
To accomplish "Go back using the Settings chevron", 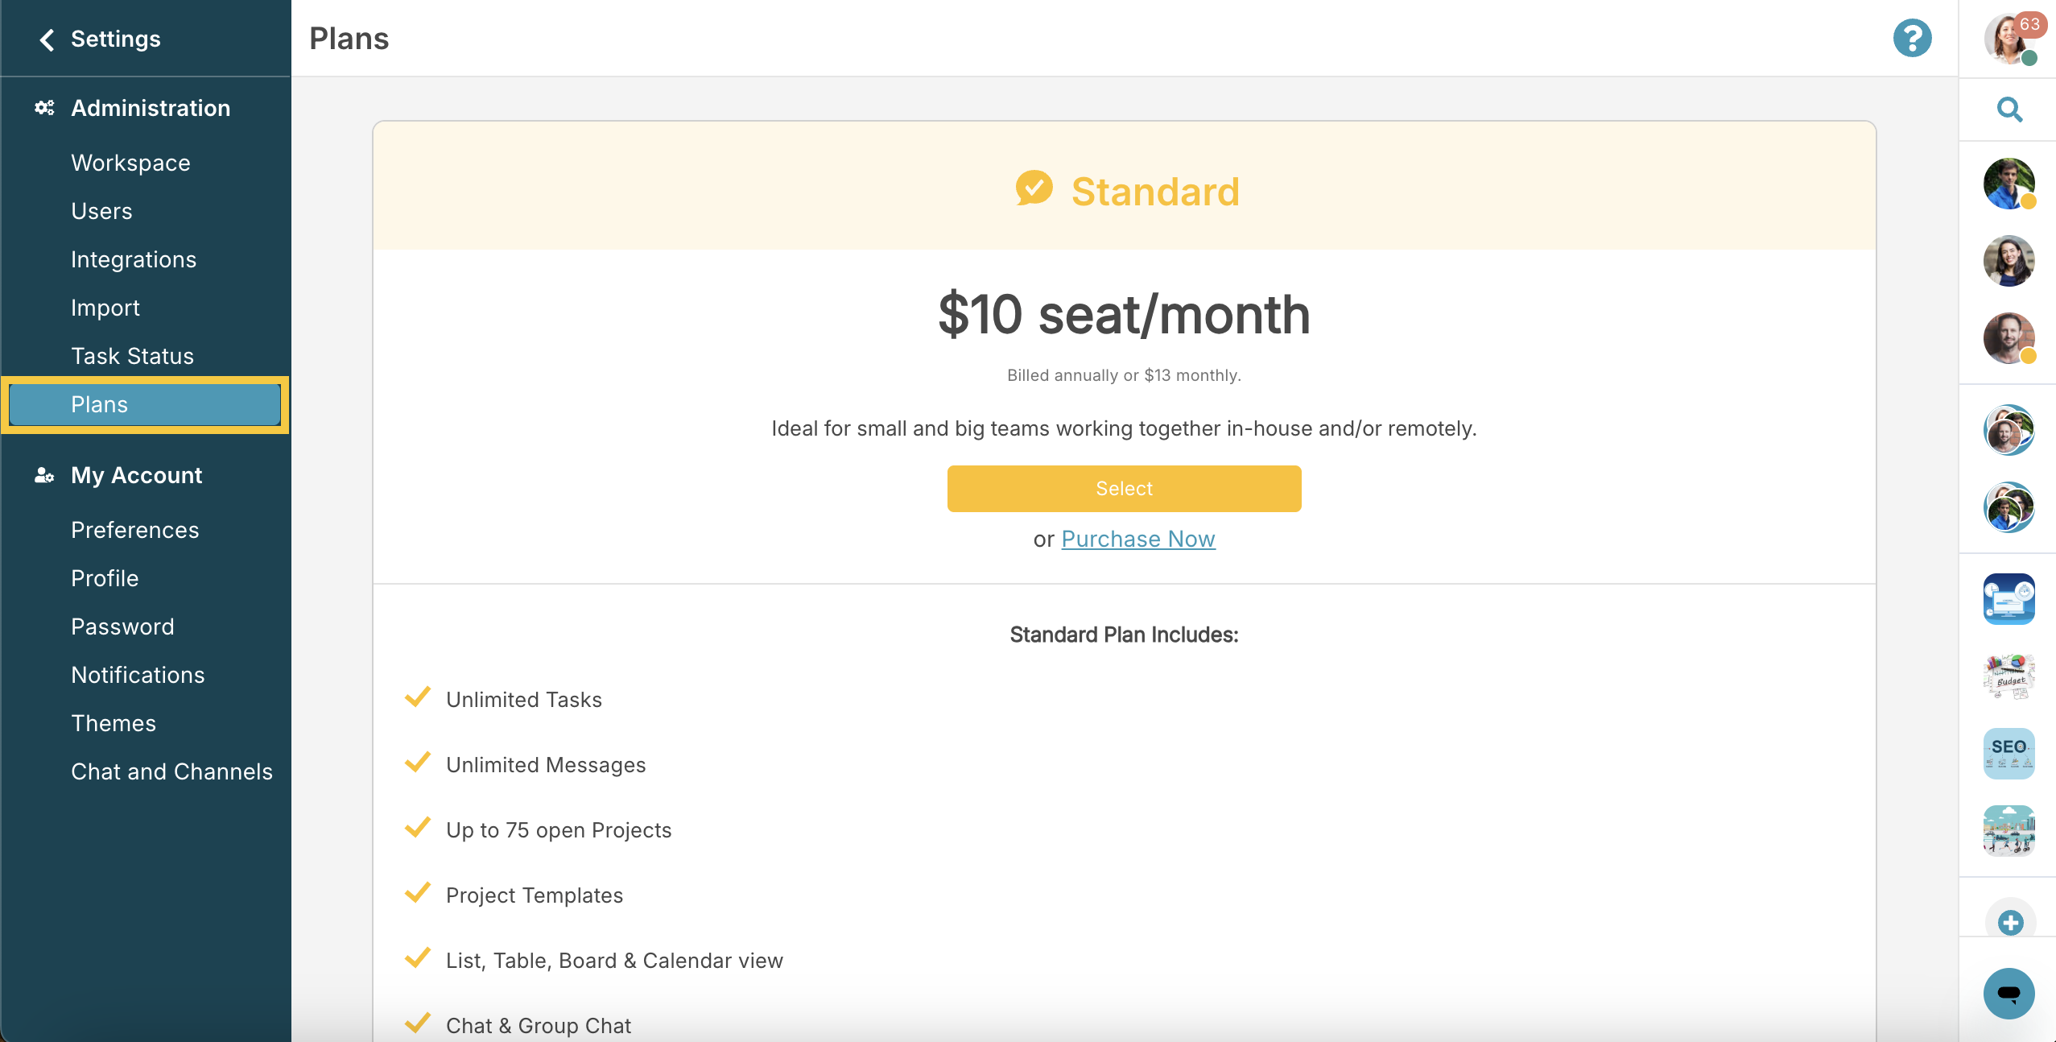I will [47, 39].
